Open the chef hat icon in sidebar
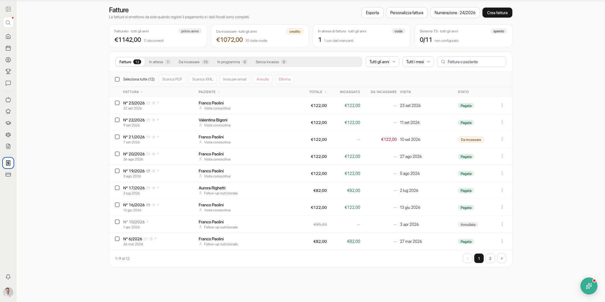This screenshot has width=605, height=302. pyautogui.click(x=8, y=111)
